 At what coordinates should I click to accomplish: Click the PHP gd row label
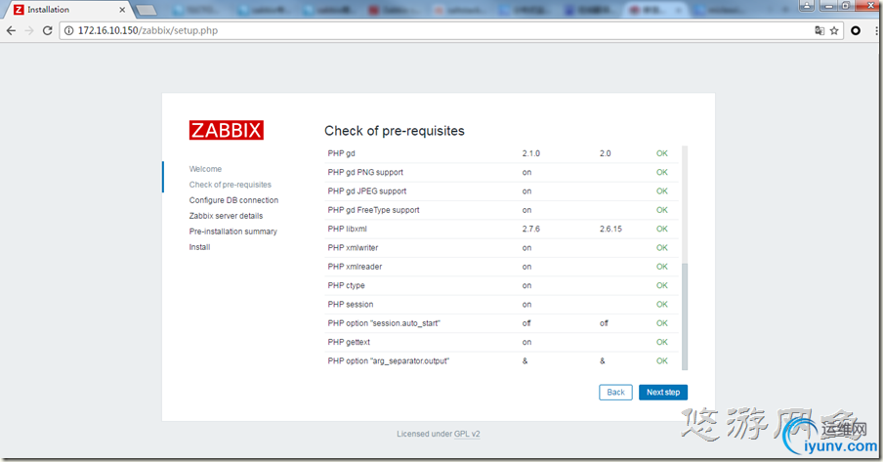pyautogui.click(x=341, y=153)
